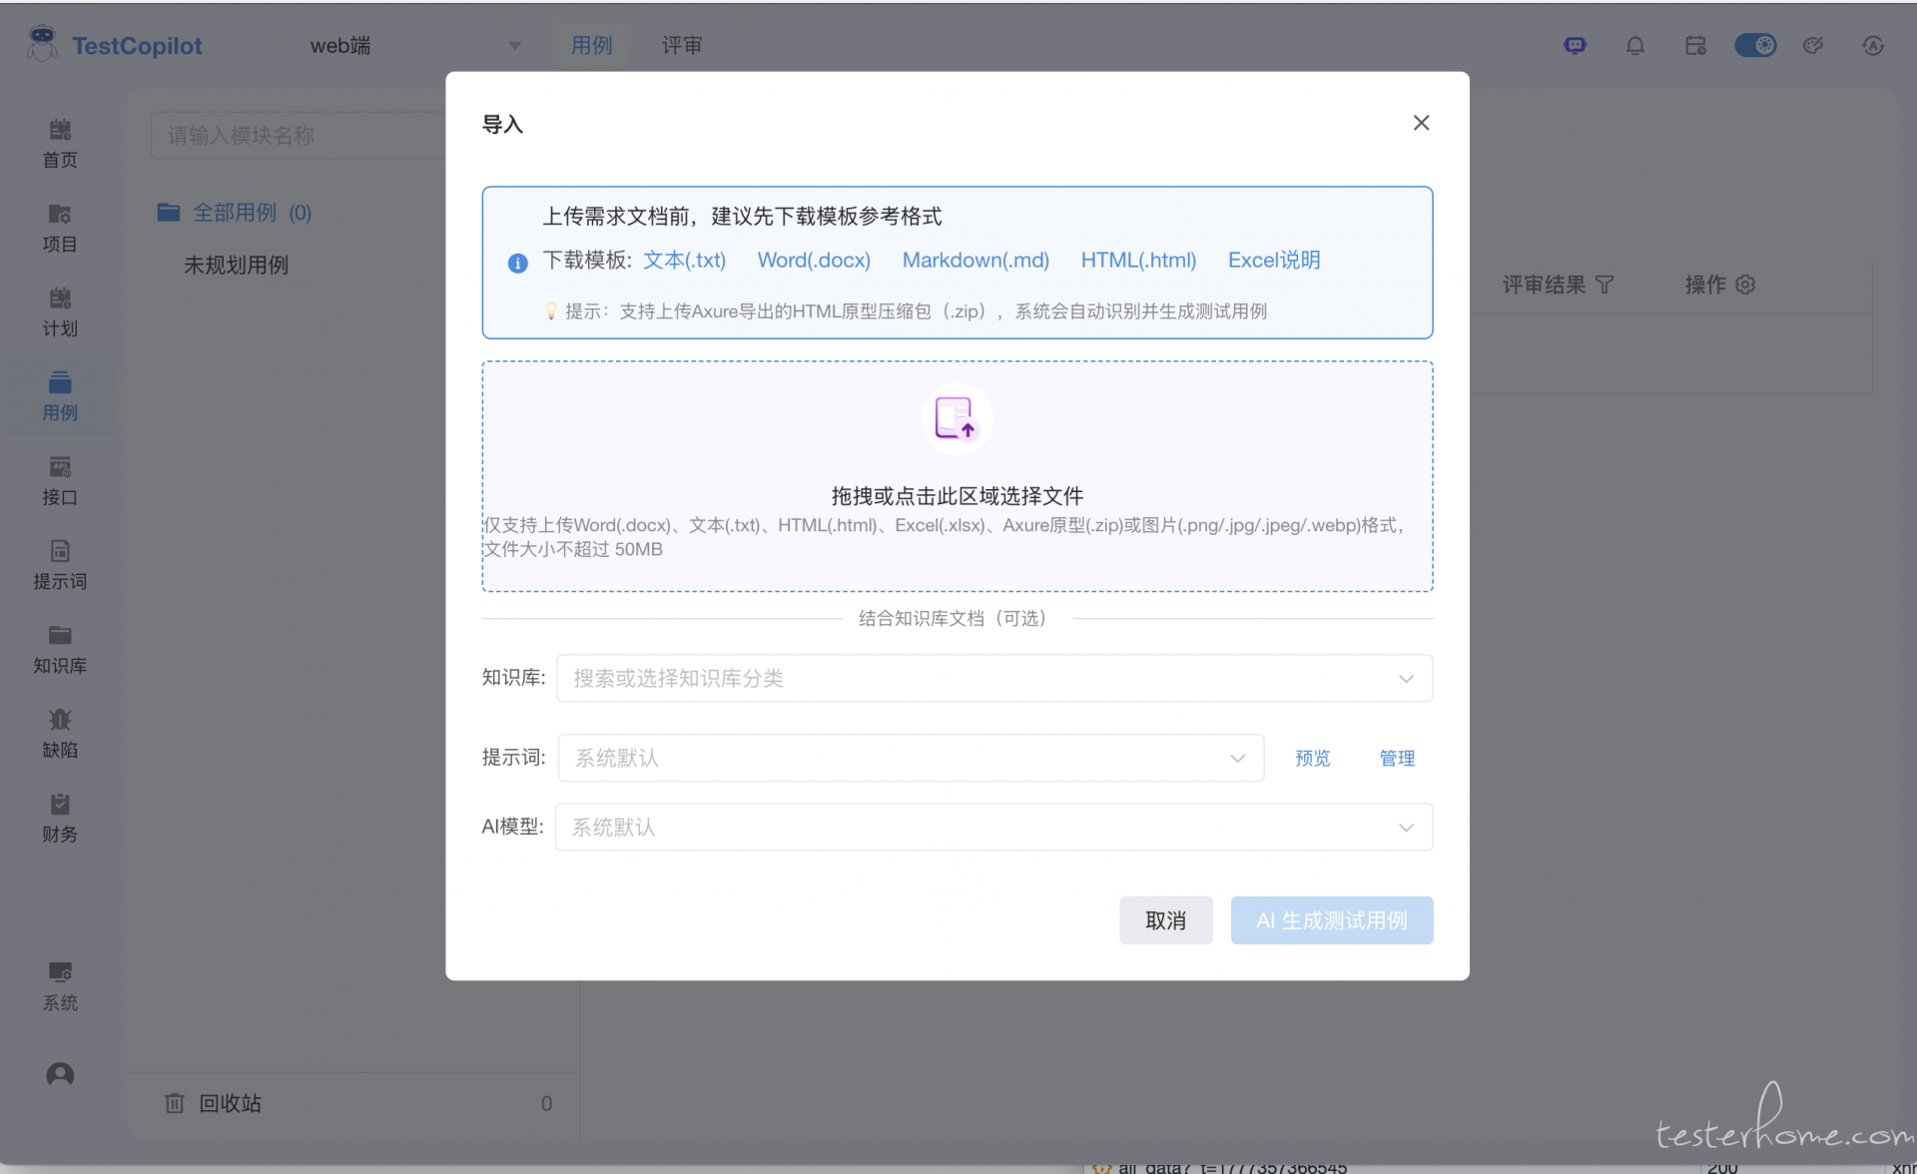Open the 回收站 trash icon
1917x1174 pixels.
tap(175, 1103)
